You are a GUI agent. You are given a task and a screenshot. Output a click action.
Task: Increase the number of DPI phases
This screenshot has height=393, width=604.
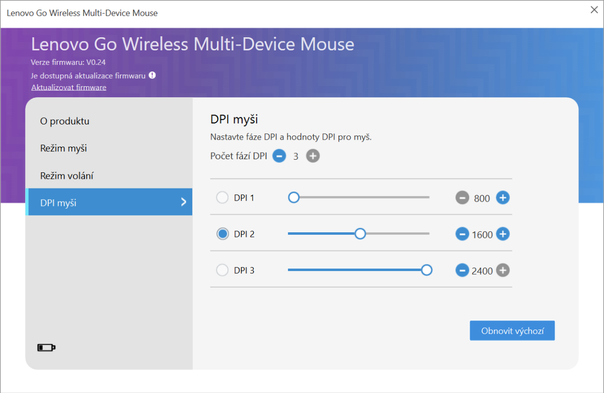tap(313, 156)
